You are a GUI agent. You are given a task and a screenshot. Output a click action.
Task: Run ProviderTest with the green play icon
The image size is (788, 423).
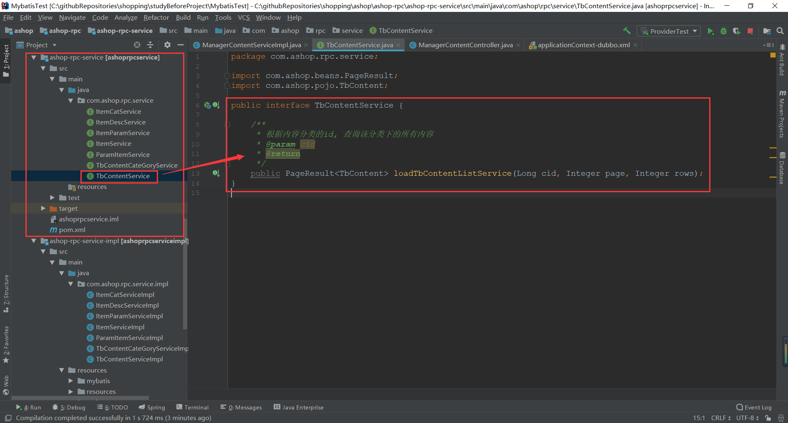pyautogui.click(x=710, y=31)
